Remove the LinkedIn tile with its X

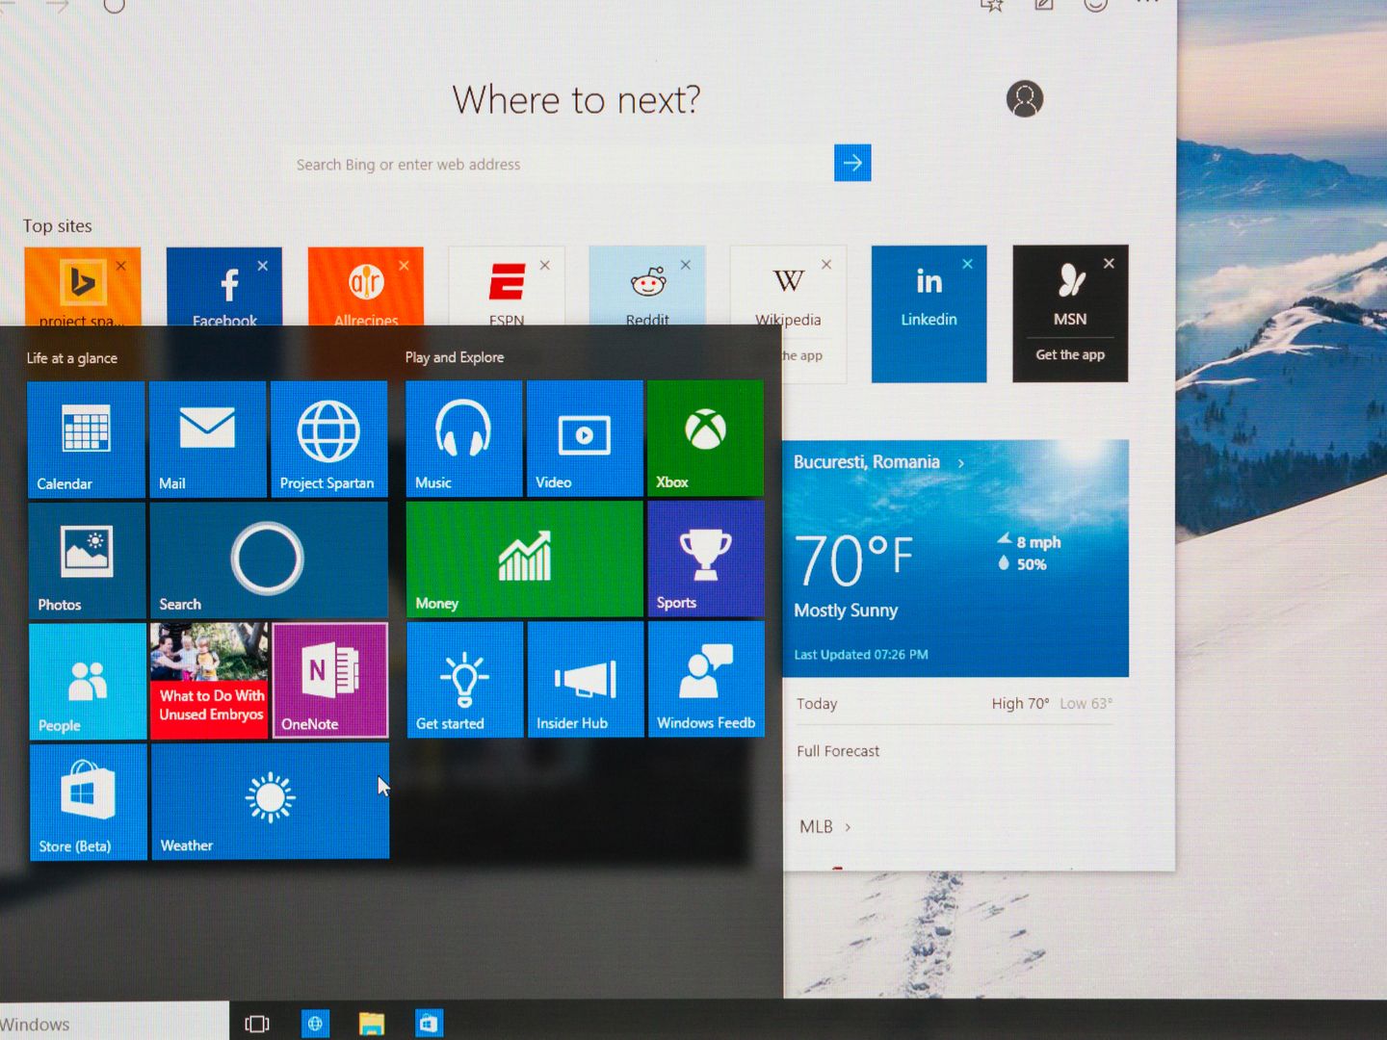[x=967, y=264]
